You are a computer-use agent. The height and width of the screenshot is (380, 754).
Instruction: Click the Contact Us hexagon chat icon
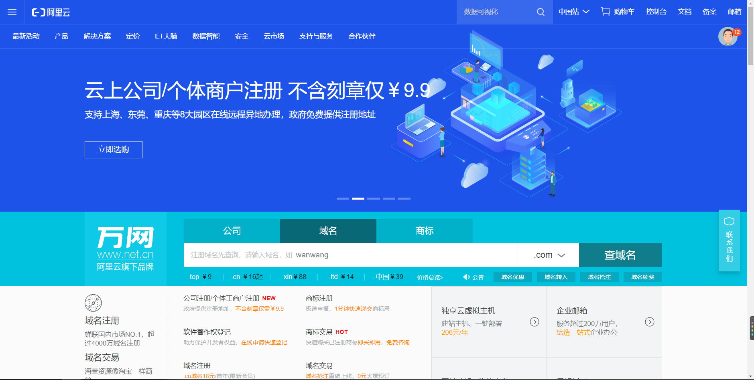click(x=729, y=221)
